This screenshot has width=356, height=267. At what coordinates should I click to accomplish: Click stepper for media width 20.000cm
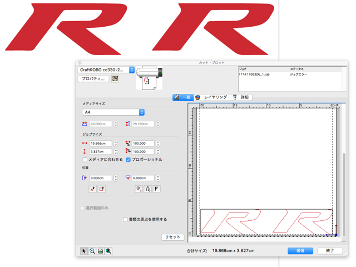pyautogui.click(x=116, y=124)
